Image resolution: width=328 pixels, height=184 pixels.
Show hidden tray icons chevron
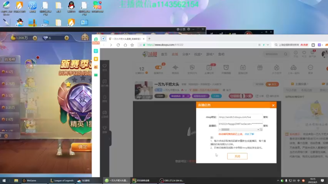tap(278, 180)
